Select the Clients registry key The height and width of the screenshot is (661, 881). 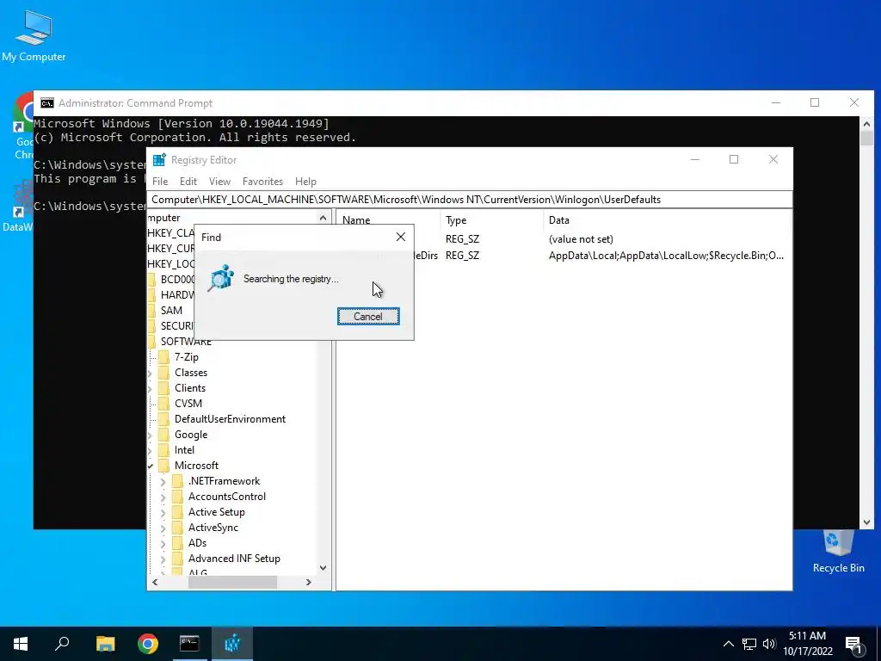pos(190,388)
